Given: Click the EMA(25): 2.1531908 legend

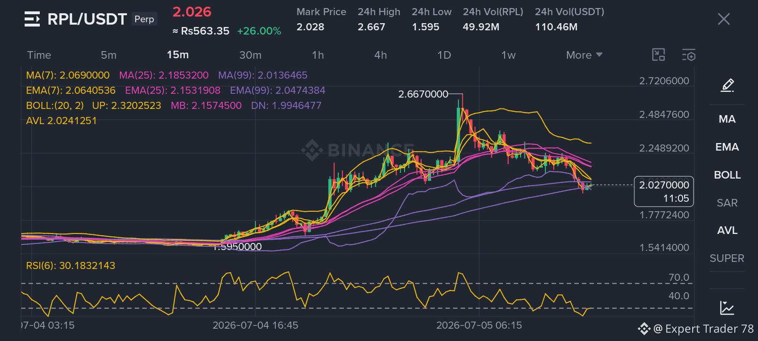Looking at the screenshot, I should tap(173, 90).
